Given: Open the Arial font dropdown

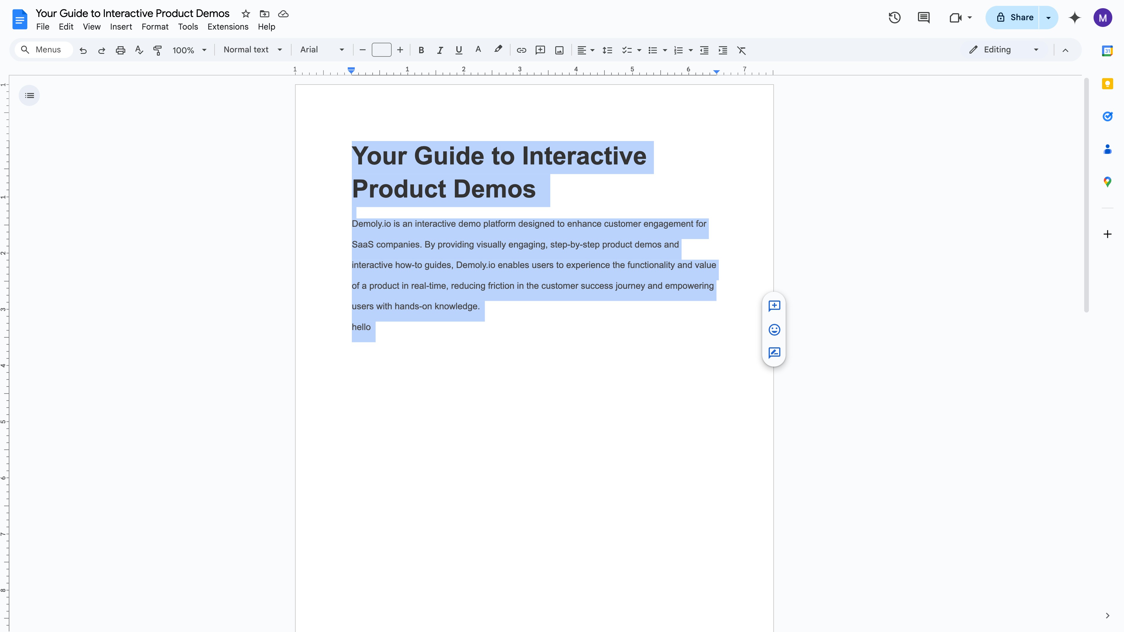Looking at the screenshot, I should (322, 50).
